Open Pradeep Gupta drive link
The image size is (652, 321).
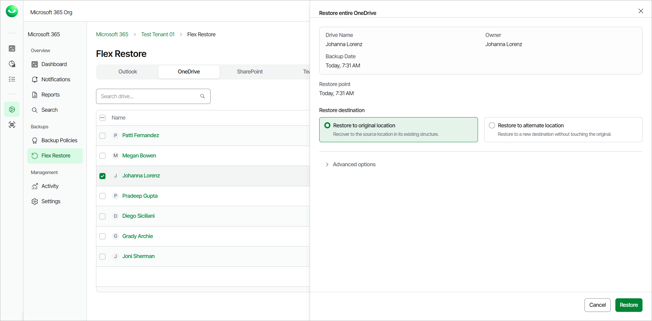140,196
